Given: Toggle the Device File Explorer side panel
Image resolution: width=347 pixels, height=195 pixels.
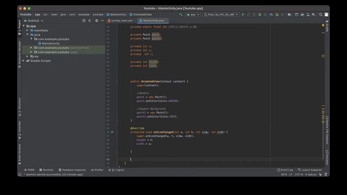Looking at the screenshot, I should point(327,131).
